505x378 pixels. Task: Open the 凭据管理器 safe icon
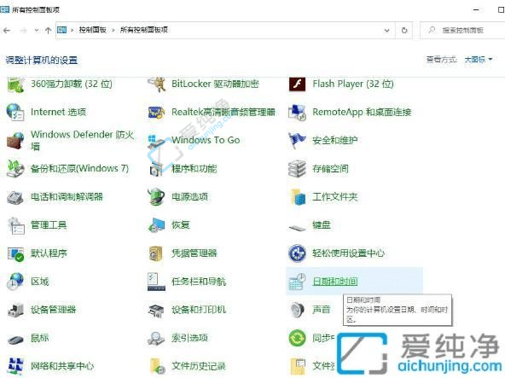pyautogui.click(x=156, y=253)
